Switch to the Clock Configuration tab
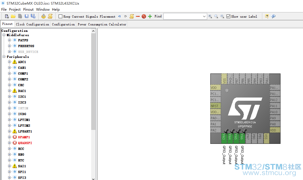Screen dimensions: 303x180 tap(32, 24)
